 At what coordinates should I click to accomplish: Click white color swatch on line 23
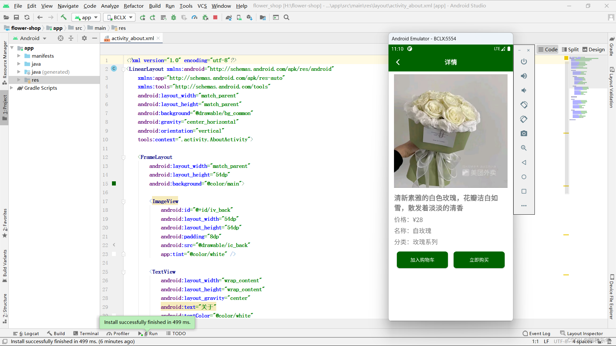(x=114, y=254)
